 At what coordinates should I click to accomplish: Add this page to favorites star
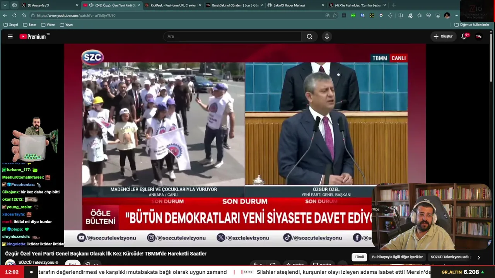(335, 15)
